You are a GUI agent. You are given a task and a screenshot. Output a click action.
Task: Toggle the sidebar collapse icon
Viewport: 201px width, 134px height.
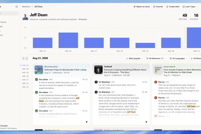coord(17,6)
